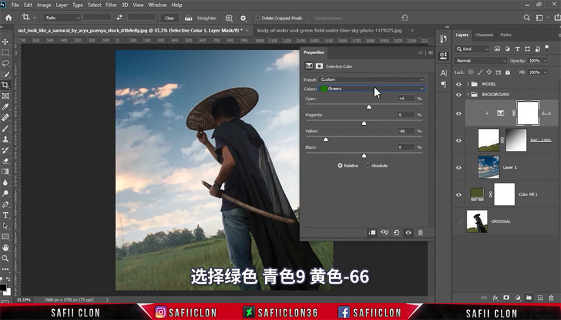Screen dimensions: 561x320
Task: Create a new layer in Layers panel
Action: click(x=540, y=297)
